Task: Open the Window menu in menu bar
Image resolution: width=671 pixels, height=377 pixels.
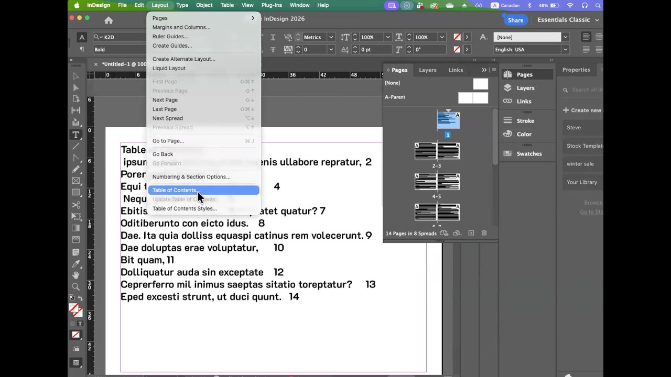Action: (x=299, y=5)
